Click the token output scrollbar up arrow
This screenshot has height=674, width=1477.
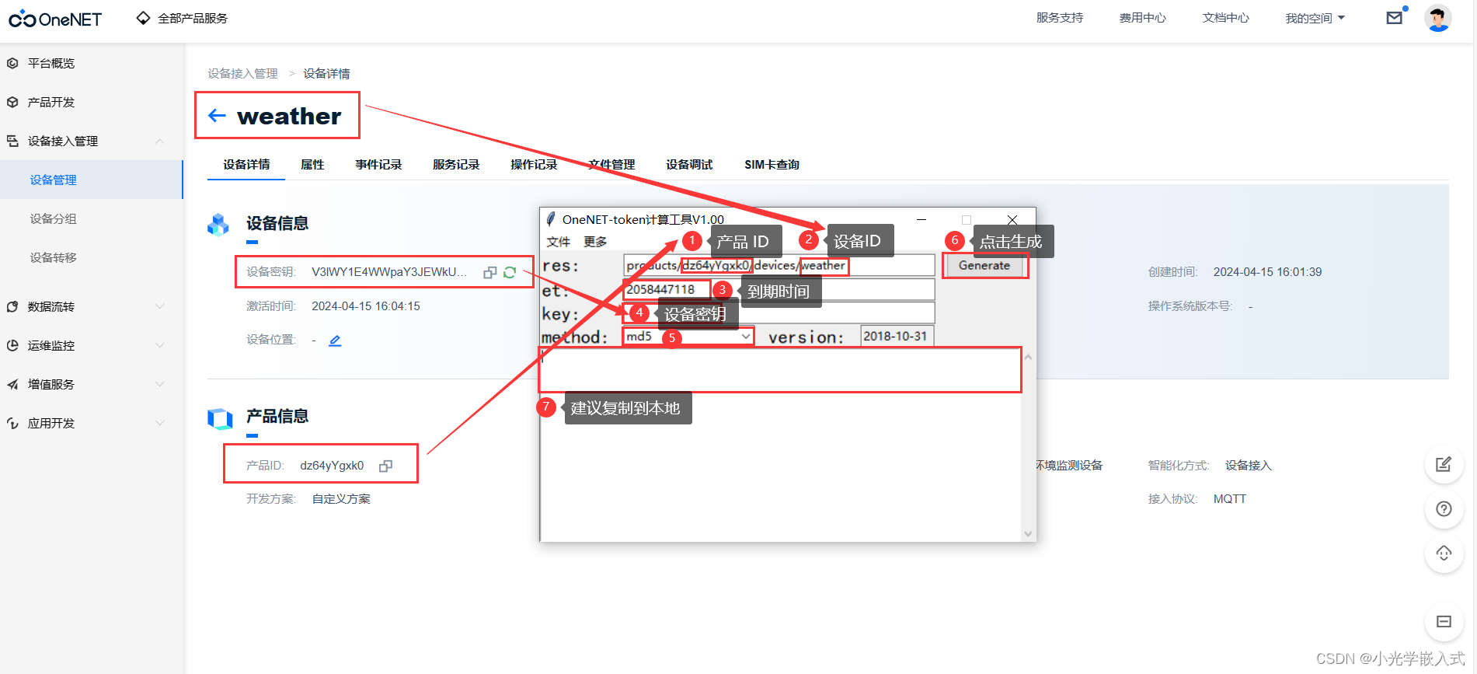point(1028,357)
